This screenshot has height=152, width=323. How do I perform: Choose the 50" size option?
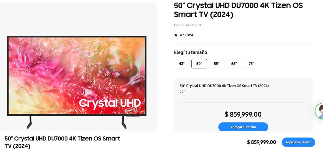click(x=199, y=64)
